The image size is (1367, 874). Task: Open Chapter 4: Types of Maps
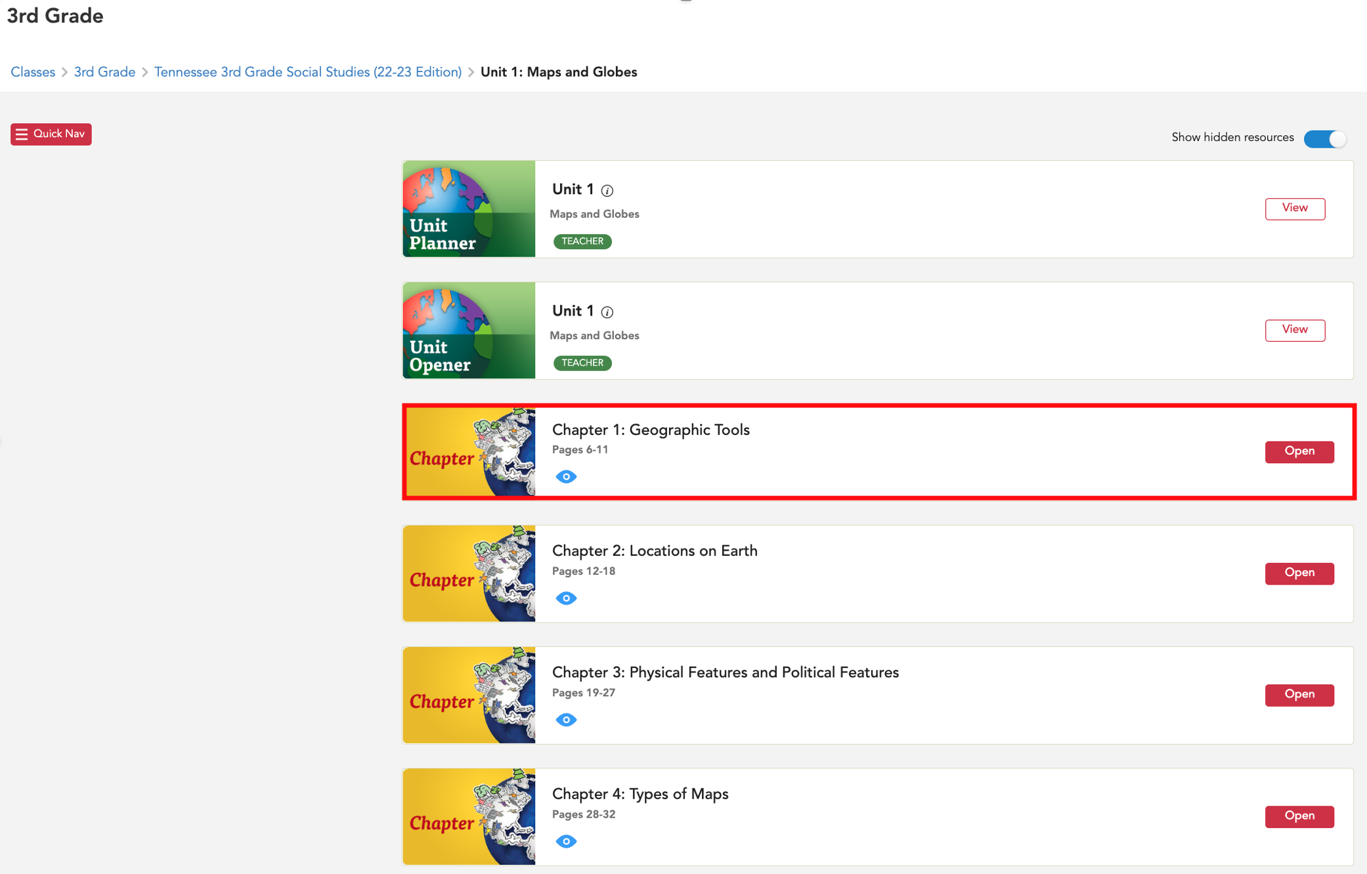click(1299, 816)
